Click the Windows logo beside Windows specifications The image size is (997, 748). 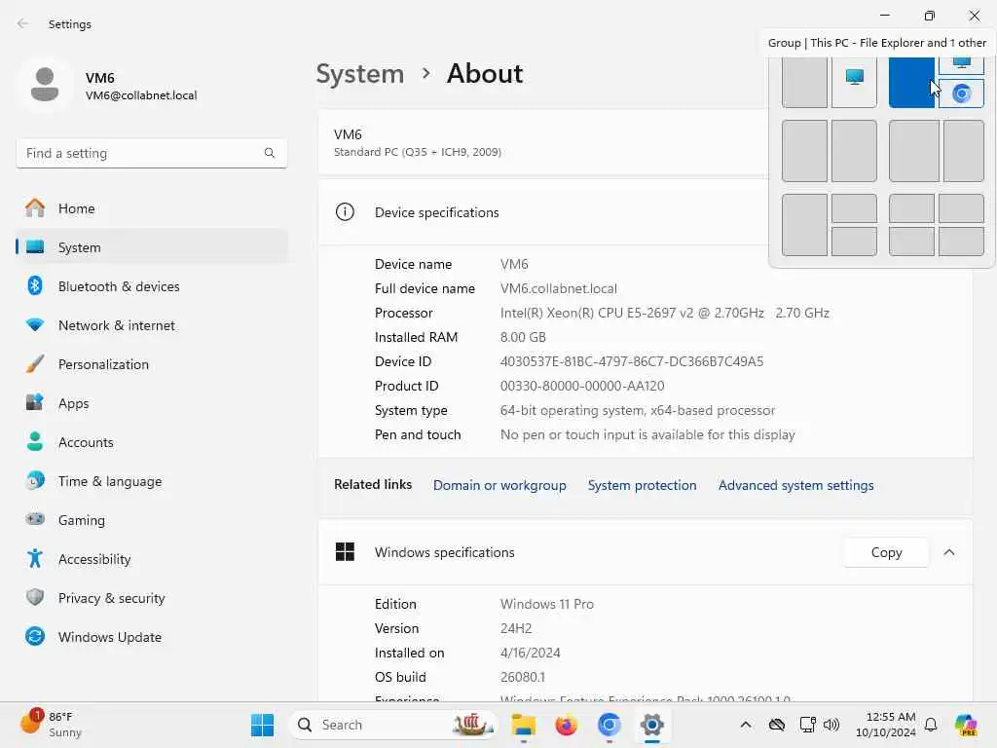pos(345,552)
